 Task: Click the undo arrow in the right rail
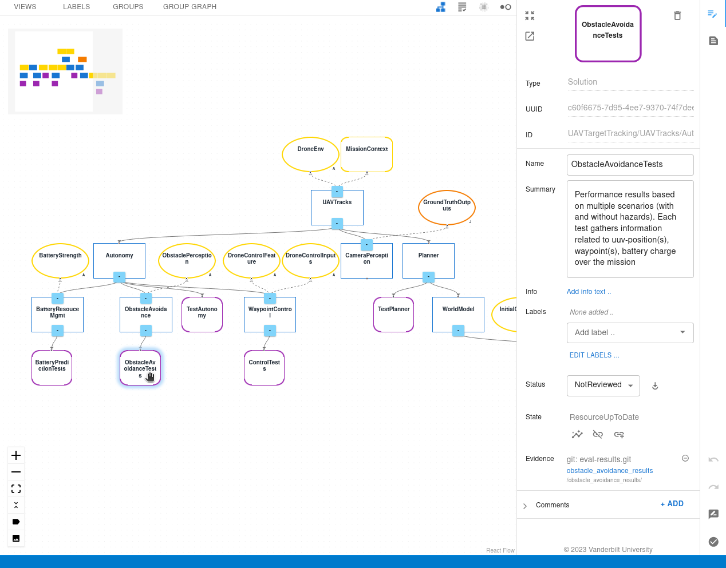[x=713, y=459]
